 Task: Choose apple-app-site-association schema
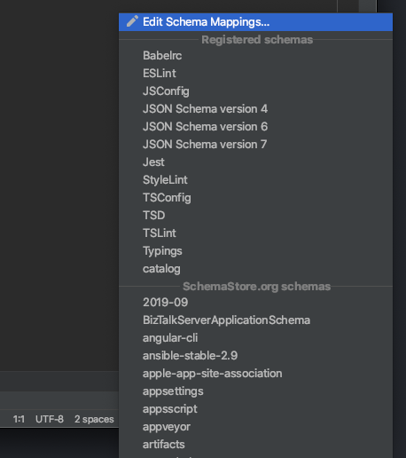click(255, 374)
